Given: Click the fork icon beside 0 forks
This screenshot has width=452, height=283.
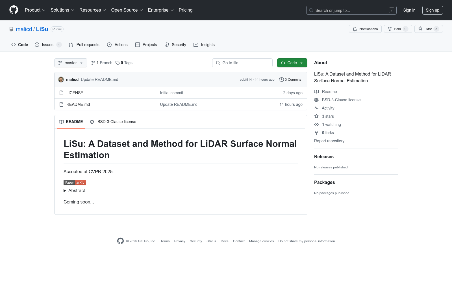Looking at the screenshot, I should point(316,133).
